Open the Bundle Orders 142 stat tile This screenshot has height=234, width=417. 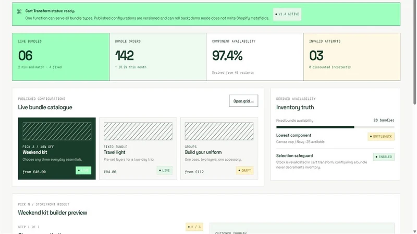[x=158, y=57]
